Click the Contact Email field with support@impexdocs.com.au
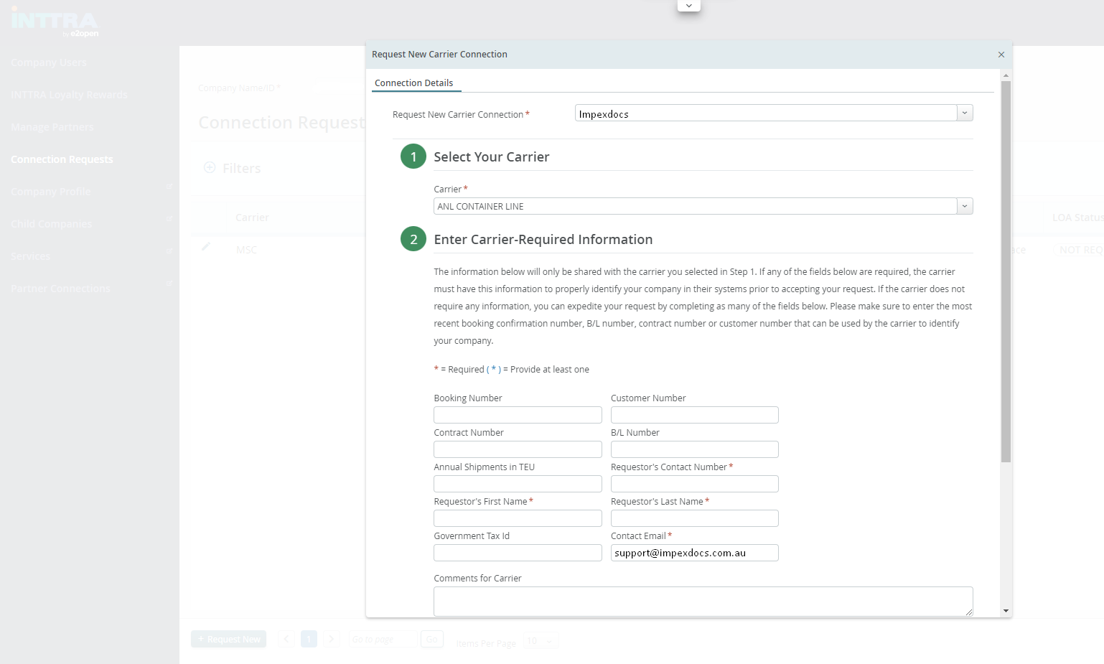 [x=695, y=553]
